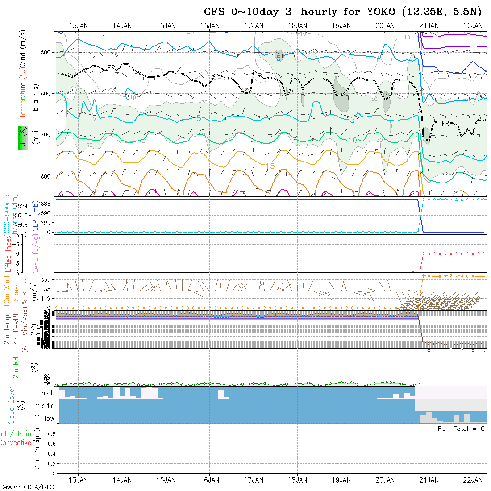Click the 14JAN label on bottom axis
The image size is (491, 491).
tap(122, 480)
